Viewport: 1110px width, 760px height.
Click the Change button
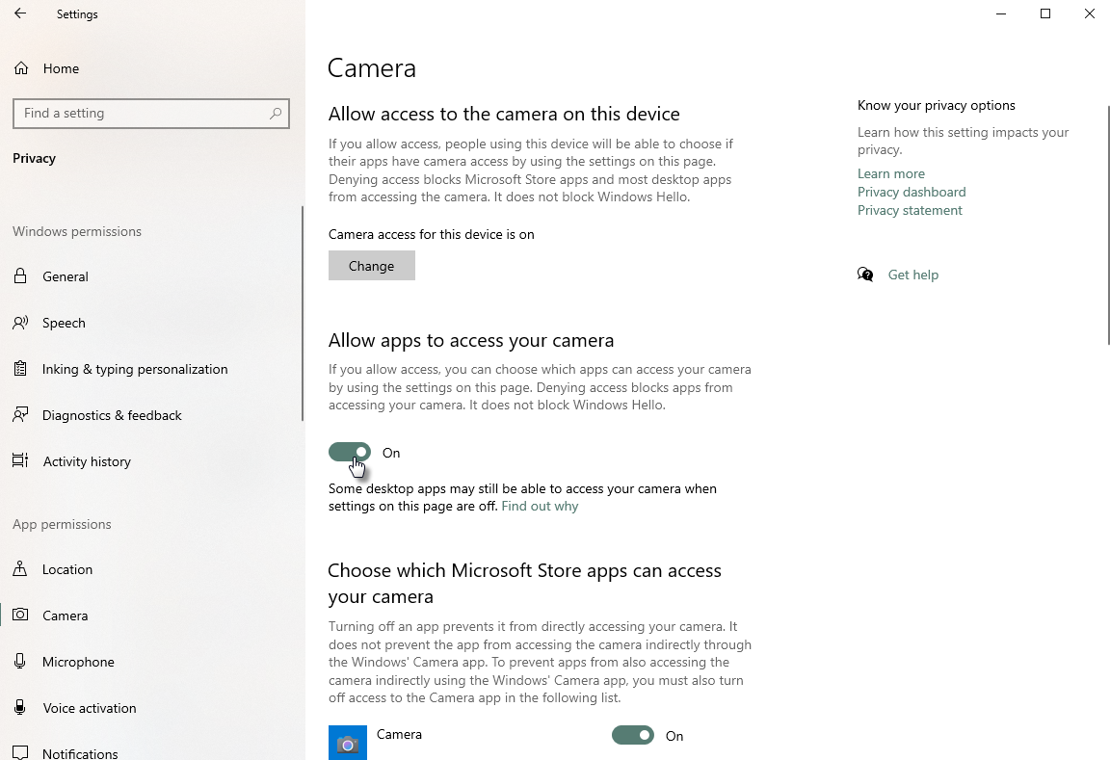tap(372, 265)
